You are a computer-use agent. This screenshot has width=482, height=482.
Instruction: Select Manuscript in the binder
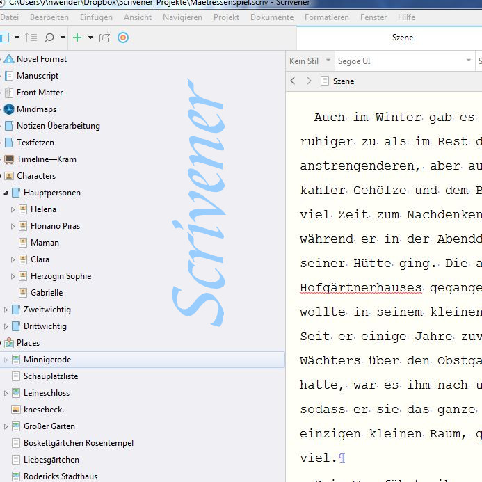point(38,76)
